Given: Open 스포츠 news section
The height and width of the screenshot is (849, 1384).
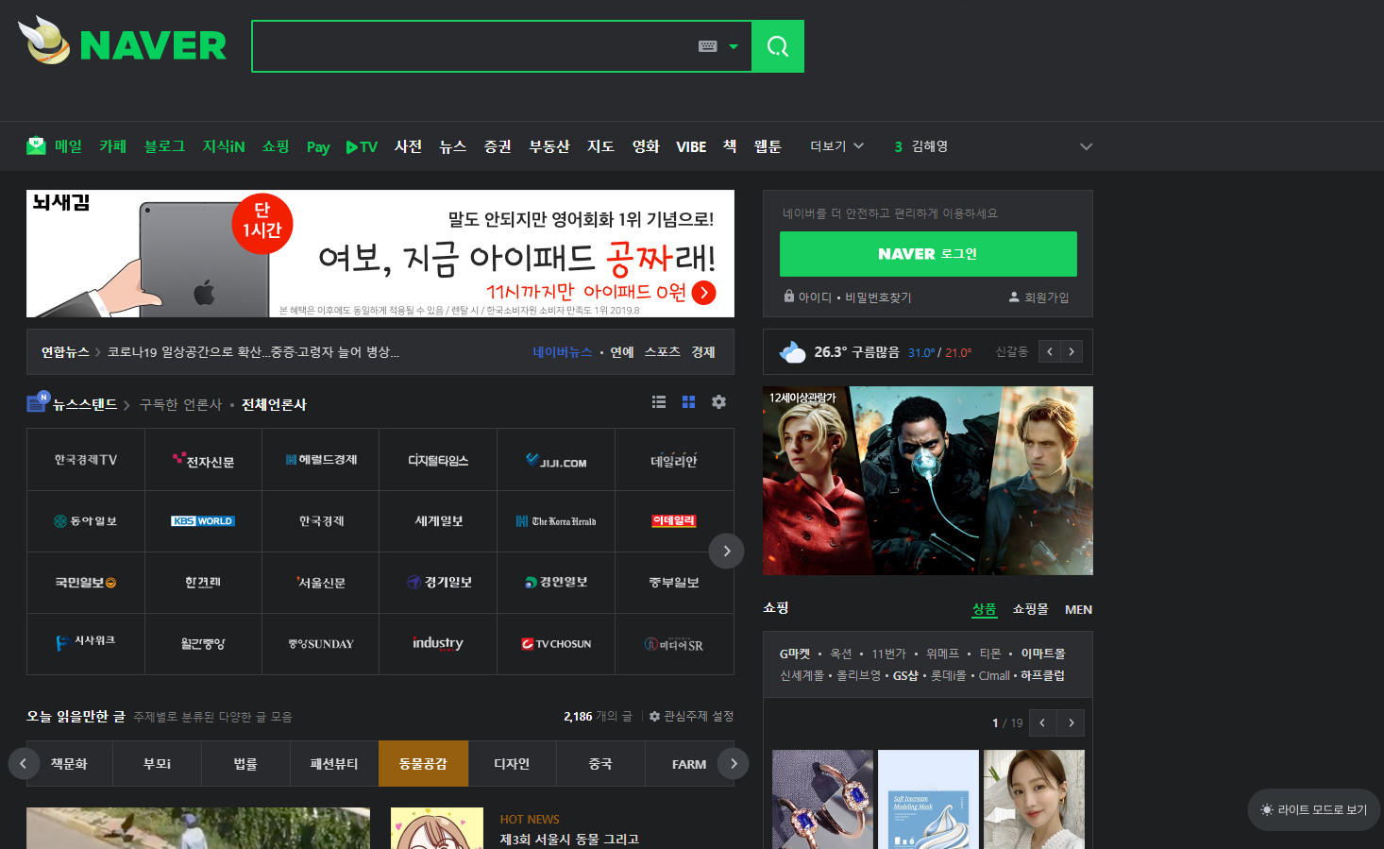Looking at the screenshot, I should pos(663,352).
